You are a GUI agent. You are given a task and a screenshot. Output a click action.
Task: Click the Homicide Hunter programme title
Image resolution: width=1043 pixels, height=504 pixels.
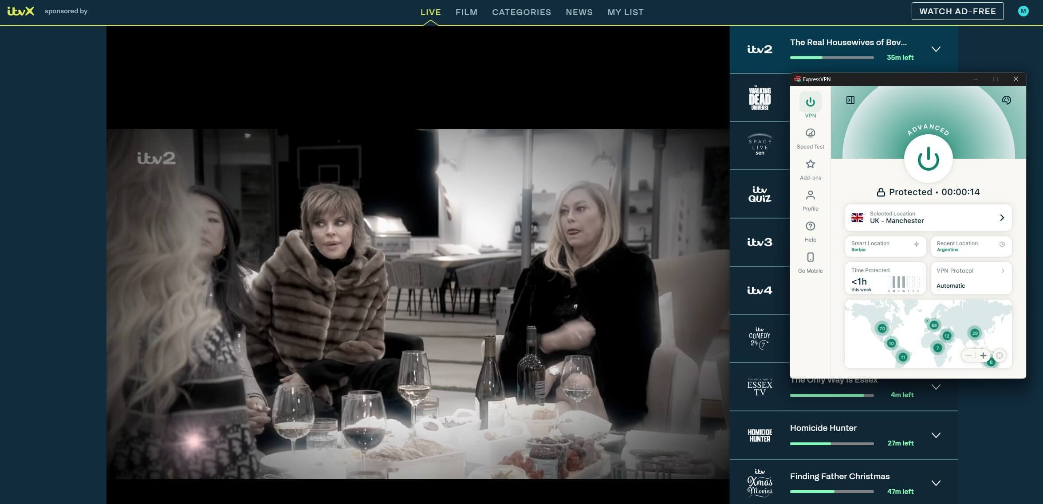tap(823, 428)
